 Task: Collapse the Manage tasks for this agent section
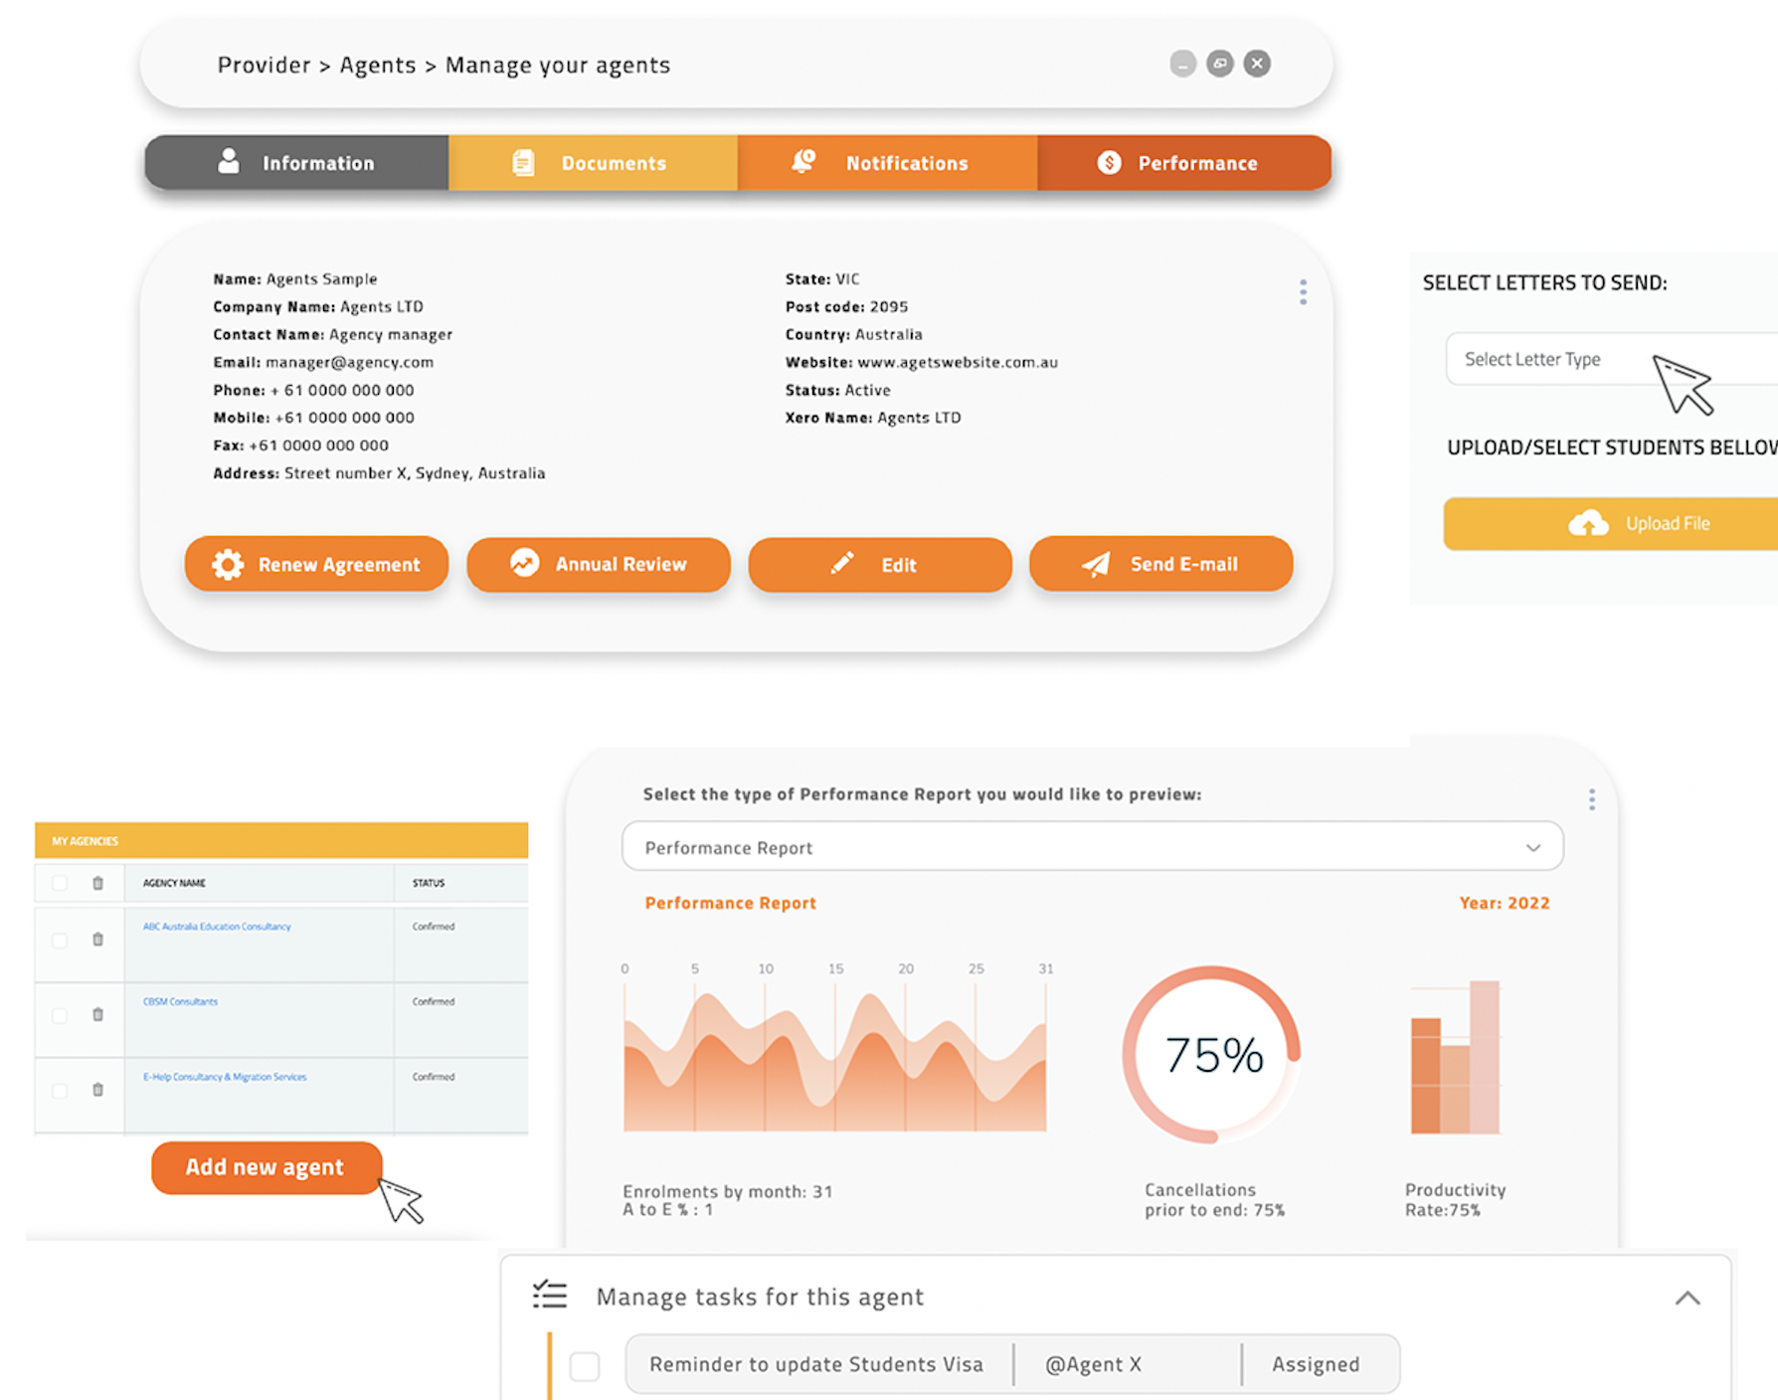(1687, 1298)
